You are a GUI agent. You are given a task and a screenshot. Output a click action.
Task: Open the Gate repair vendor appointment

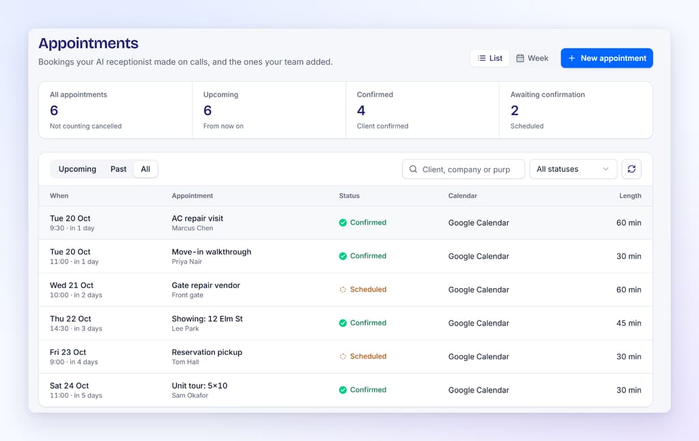point(345,290)
